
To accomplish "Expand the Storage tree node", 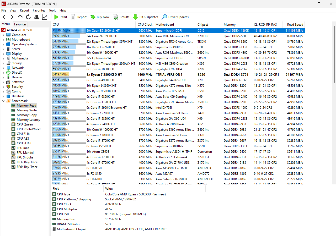I will (x=3, y=63).
